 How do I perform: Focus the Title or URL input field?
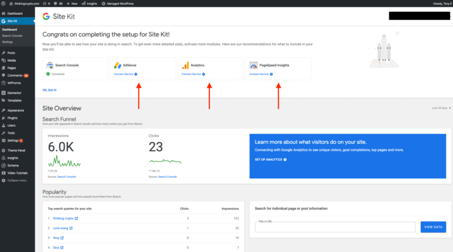point(335,227)
